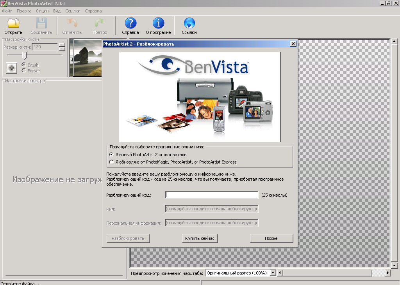Image resolution: width=400 pixels, height=285 pixels.
Task: Click the Отменить undo arrow icon
Action: coord(72,23)
